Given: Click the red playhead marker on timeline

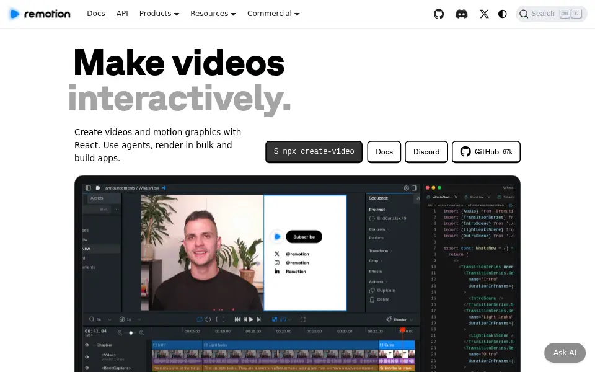Looking at the screenshot, I should pyautogui.click(x=403, y=330).
